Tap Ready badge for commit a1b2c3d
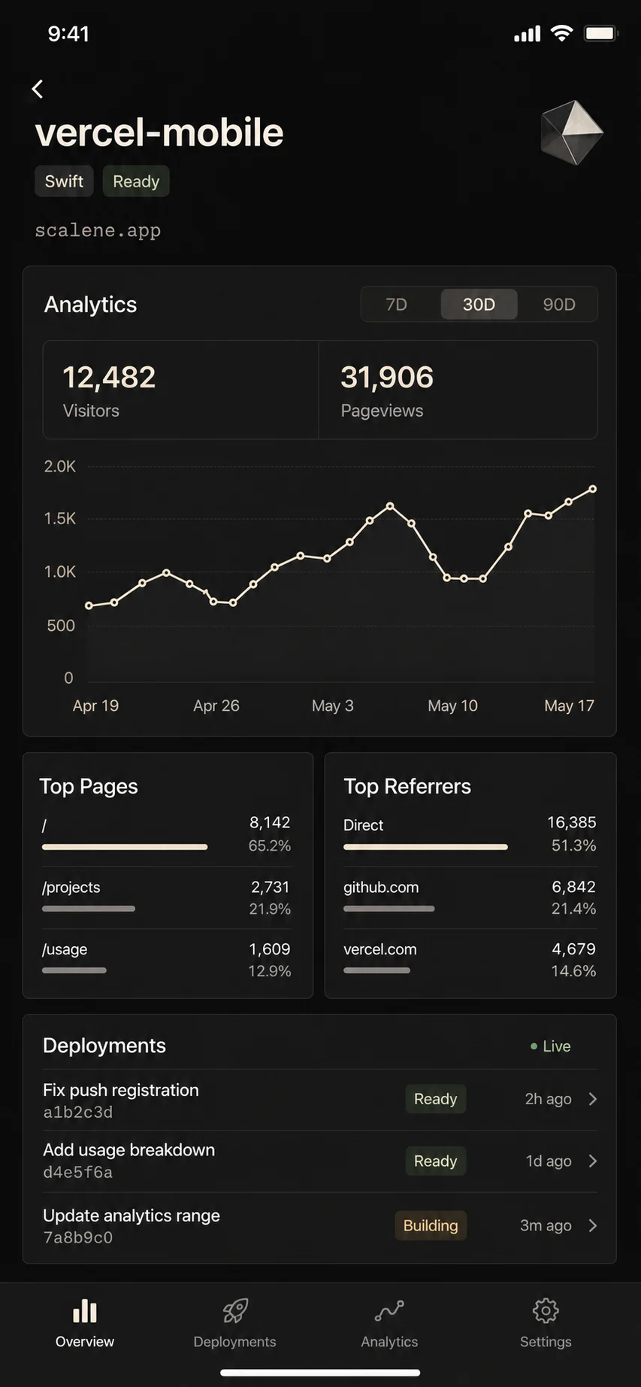 436,1099
